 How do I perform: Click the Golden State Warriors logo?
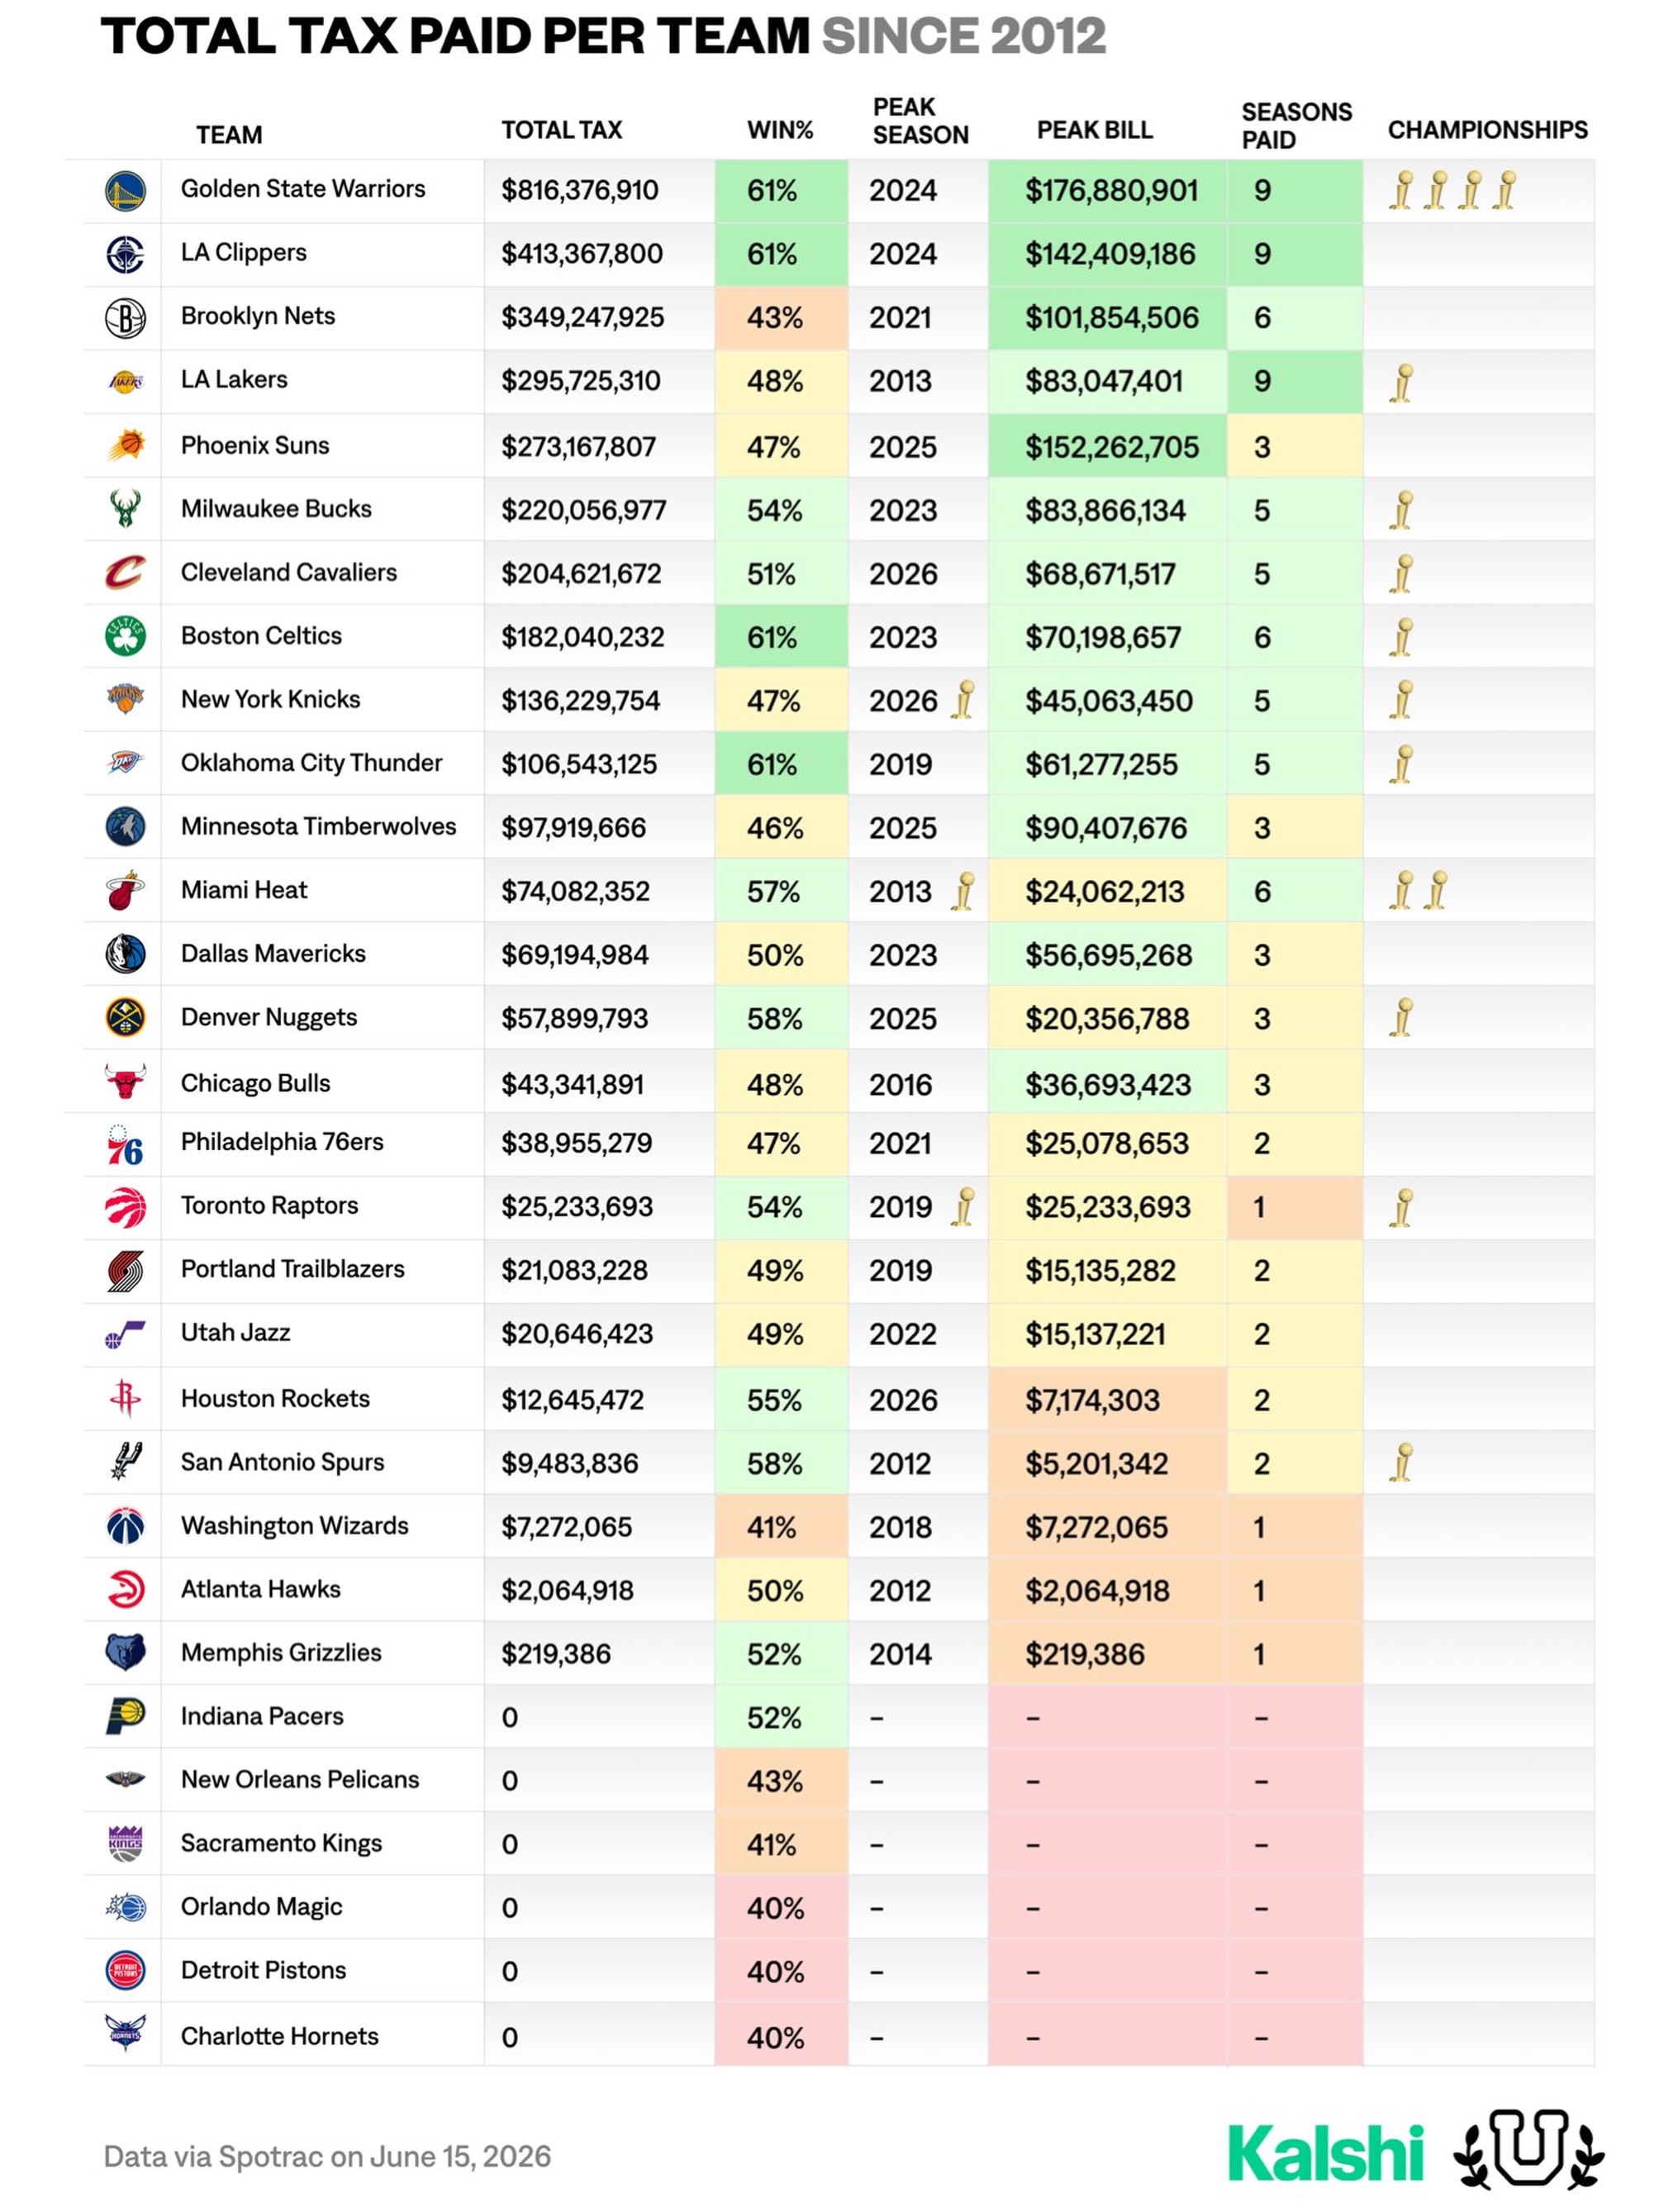tap(125, 190)
